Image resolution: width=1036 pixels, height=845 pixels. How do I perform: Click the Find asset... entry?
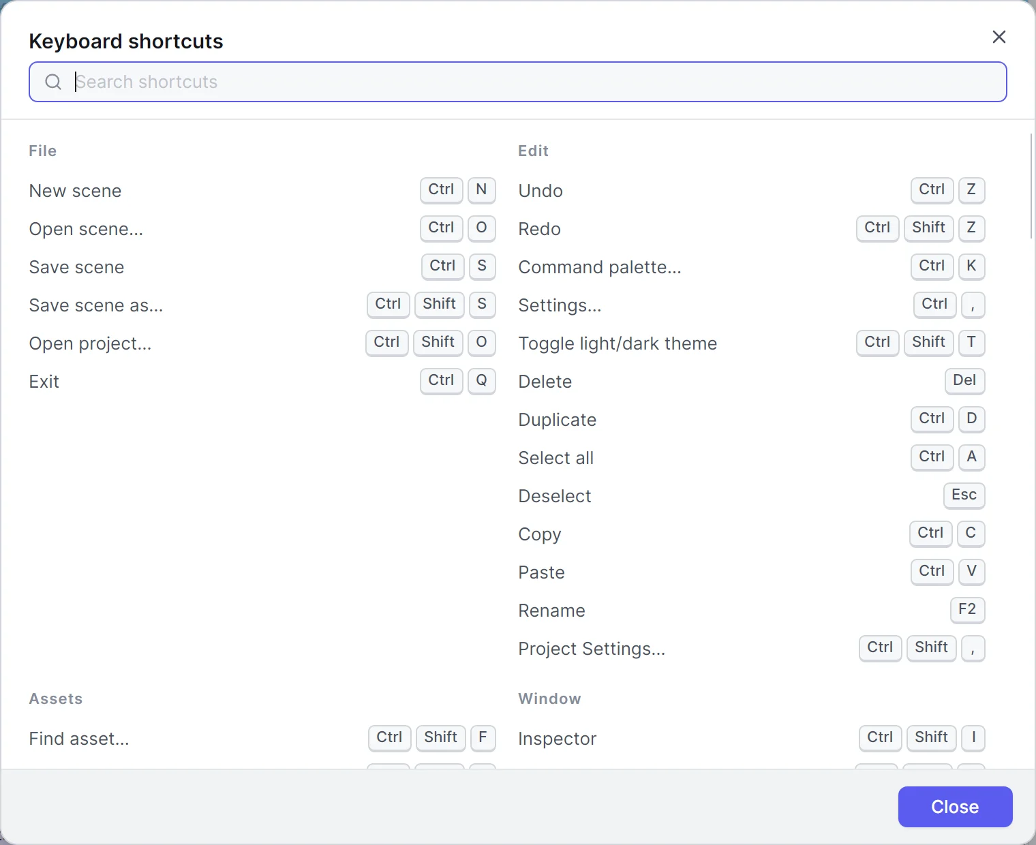pyautogui.click(x=262, y=739)
